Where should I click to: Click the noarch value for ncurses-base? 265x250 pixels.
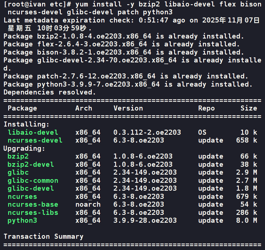pyautogui.click(x=88, y=204)
